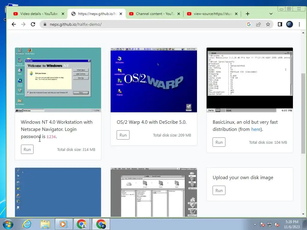Click 'Total disk size: 314 MB' text
This screenshot has height=230, width=307.
(x=76, y=150)
